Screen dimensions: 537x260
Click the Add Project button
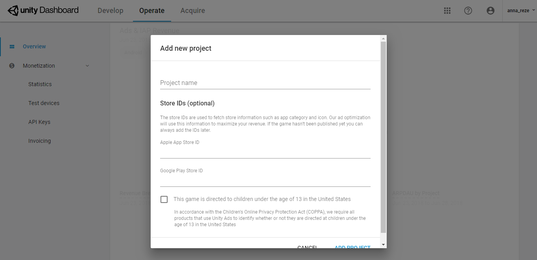click(x=352, y=247)
